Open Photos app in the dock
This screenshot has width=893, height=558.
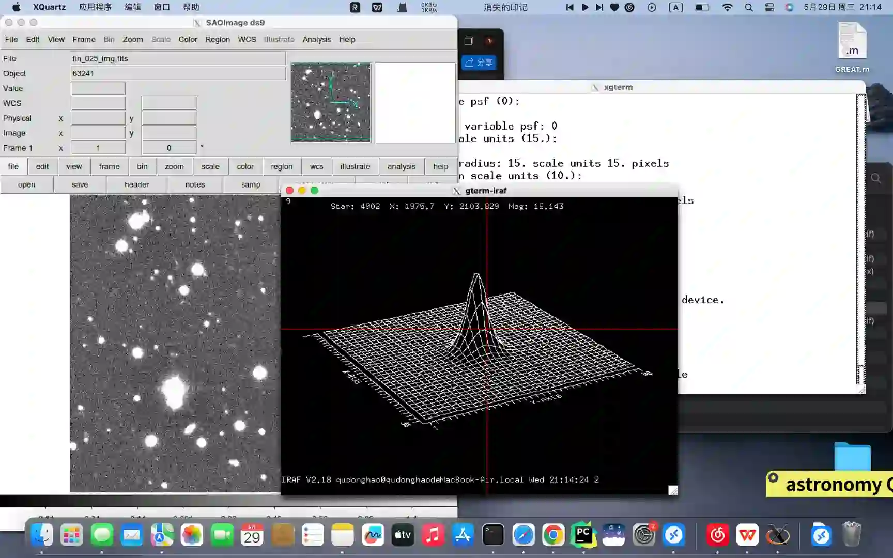click(192, 535)
